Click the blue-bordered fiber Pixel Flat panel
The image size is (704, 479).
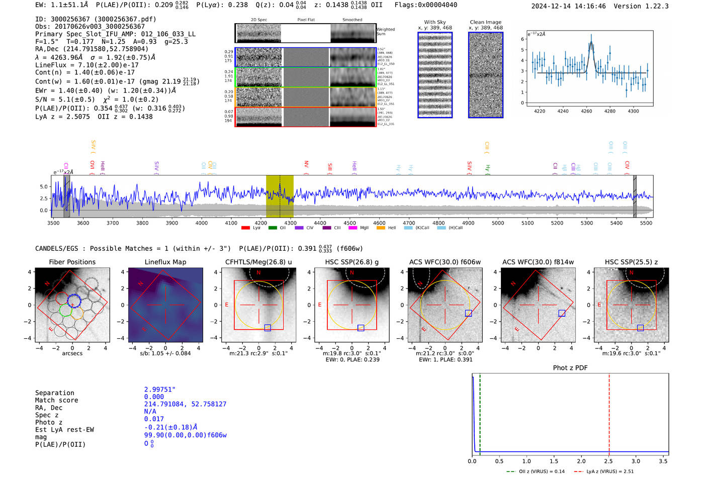tap(306, 57)
